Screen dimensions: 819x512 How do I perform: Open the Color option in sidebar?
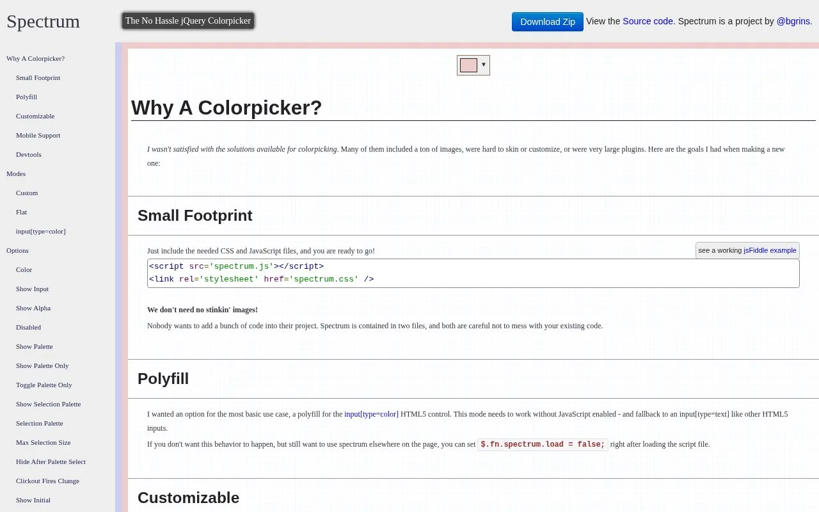24,269
